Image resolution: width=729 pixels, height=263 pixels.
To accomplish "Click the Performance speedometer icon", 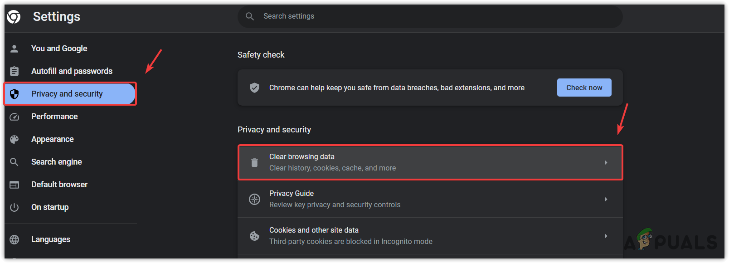I will pos(15,117).
